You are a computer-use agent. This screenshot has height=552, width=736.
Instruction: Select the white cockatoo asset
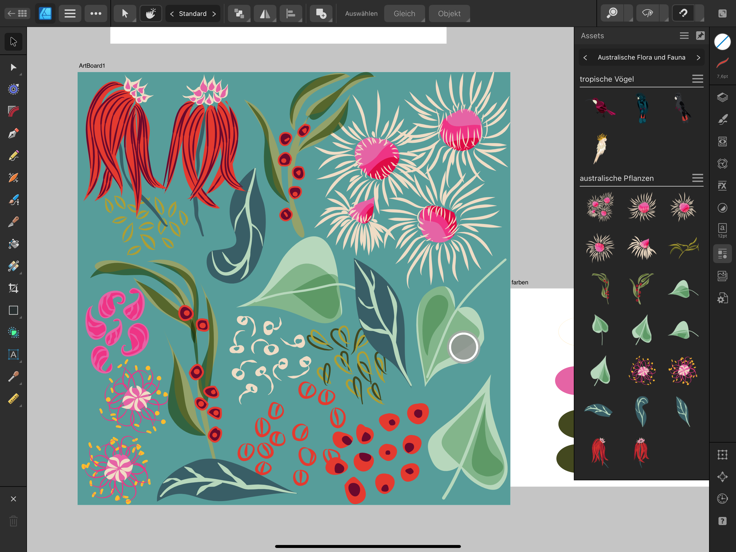[600, 149]
